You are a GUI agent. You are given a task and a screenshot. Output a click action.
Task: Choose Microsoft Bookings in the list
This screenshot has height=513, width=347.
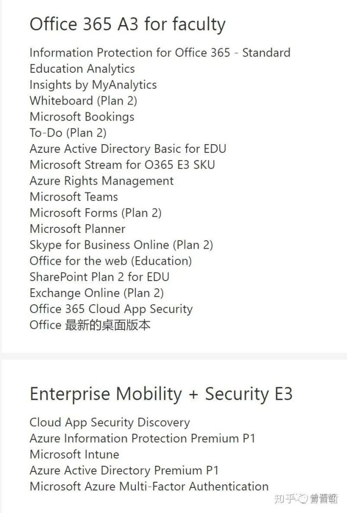82,117
